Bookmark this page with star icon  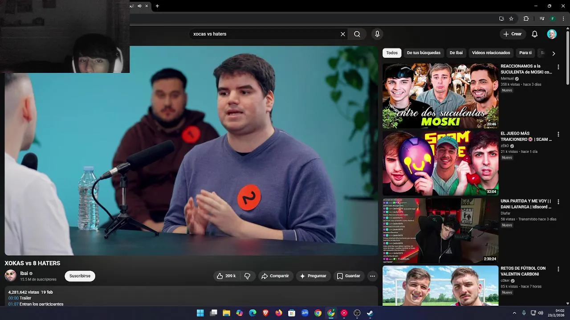(511, 19)
